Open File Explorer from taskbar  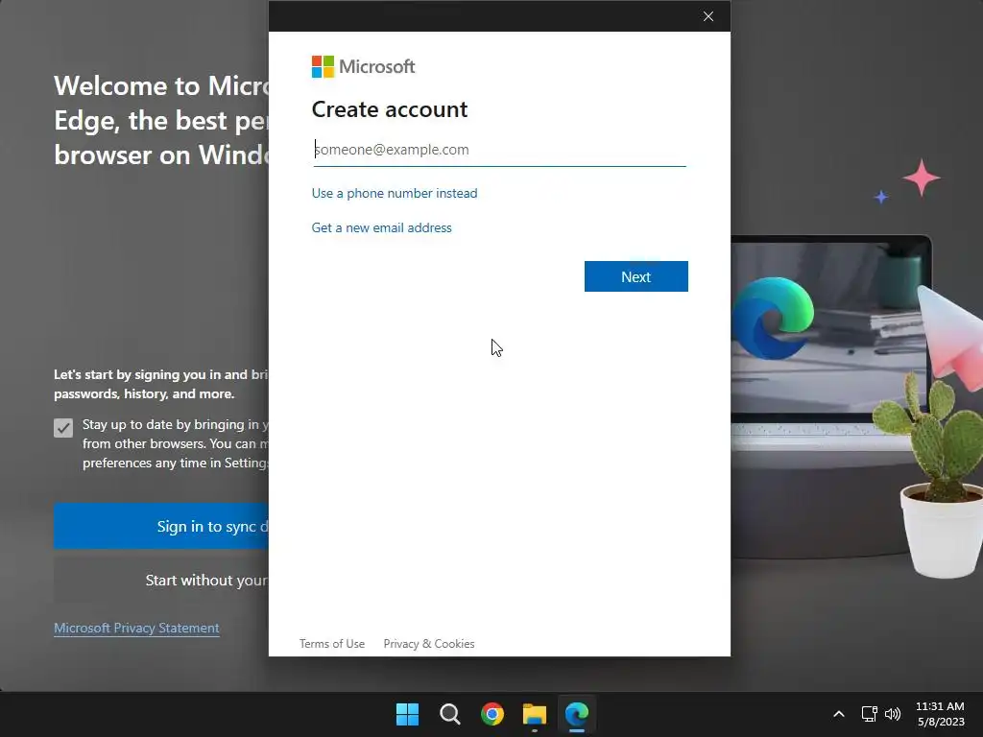tap(534, 714)
